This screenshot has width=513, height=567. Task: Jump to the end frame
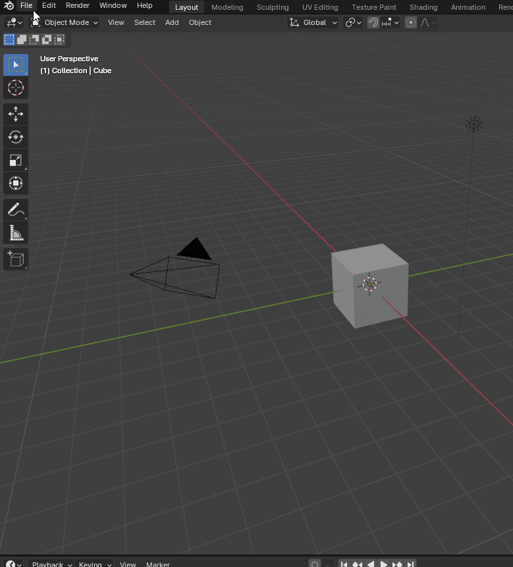410,564
